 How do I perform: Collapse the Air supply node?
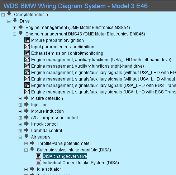20,137
